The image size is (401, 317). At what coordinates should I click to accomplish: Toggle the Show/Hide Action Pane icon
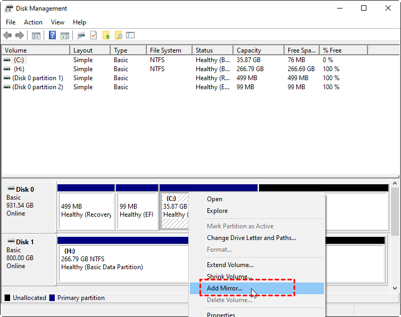[x=65, y=36]
